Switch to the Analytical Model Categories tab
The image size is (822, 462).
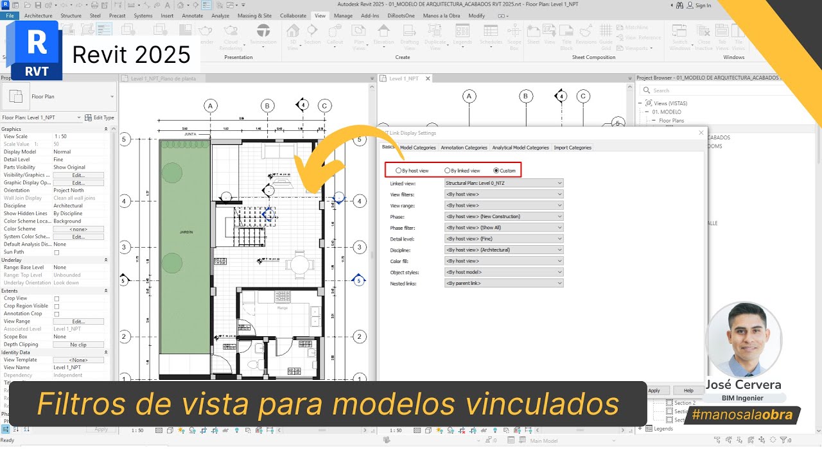tap(520, 148)
